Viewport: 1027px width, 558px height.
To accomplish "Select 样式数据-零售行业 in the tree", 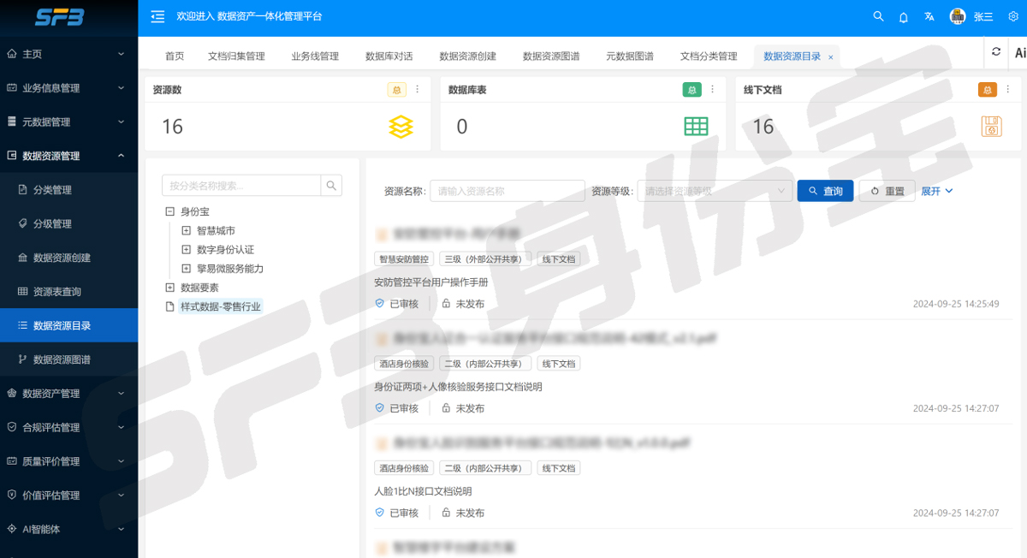I will point(221,306).
